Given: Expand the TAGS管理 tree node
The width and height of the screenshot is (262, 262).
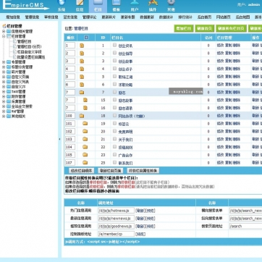Looking at the screenshot, I should click(x=4, y=91).
